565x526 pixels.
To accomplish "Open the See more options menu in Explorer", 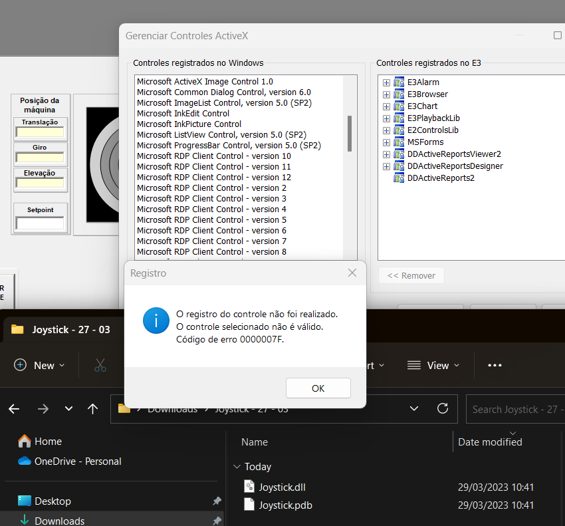I will (x=495, y=365).
